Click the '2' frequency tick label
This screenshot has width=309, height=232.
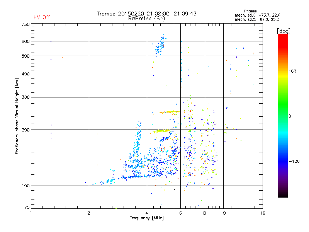89,213
